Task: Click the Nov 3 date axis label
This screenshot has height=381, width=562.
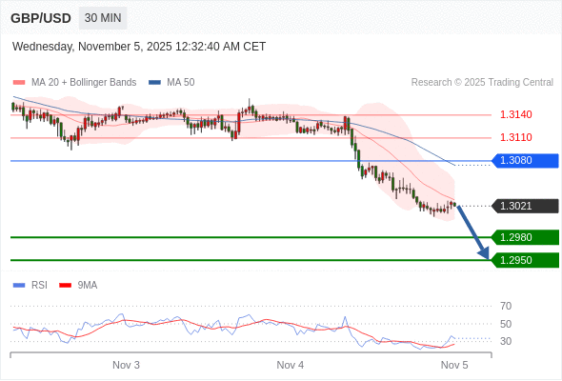Action: 126,365
